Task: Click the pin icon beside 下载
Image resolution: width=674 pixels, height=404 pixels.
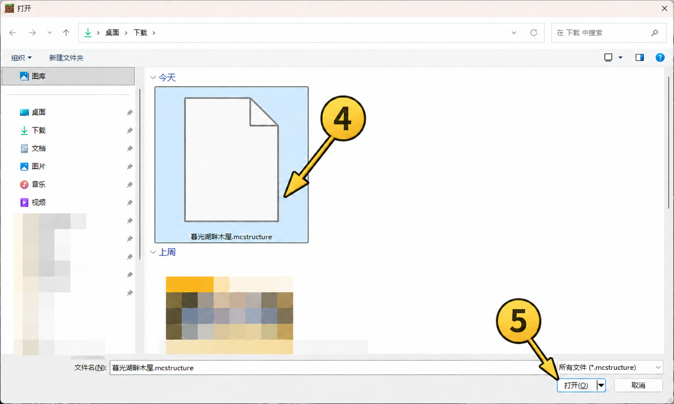Action: 130,131
